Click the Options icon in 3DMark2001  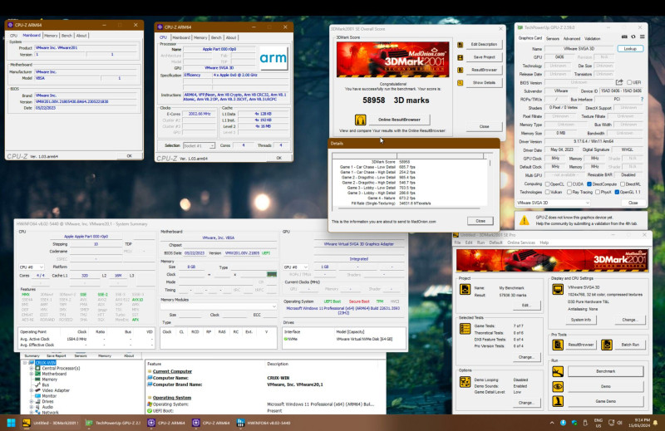[465, 381]
